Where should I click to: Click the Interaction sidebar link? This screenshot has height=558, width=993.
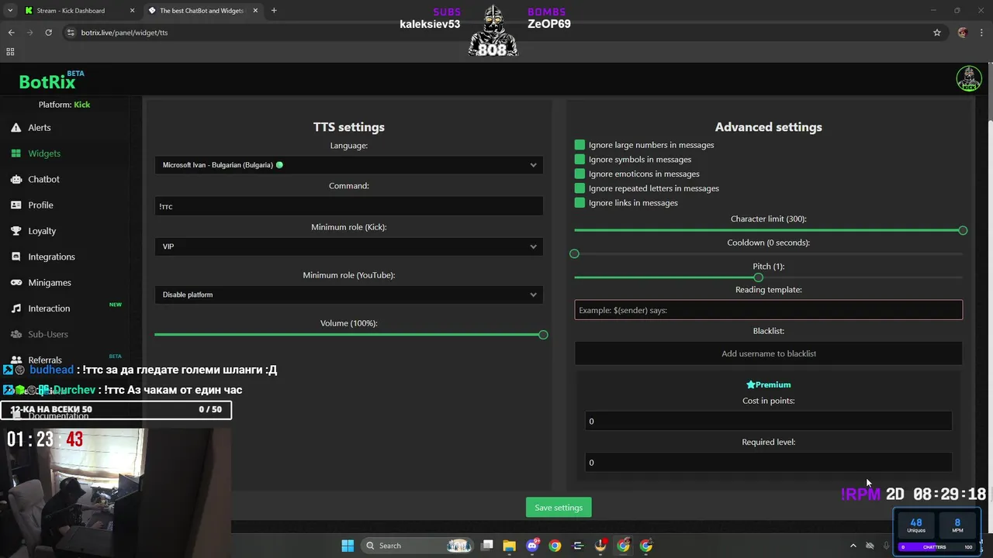pyautogui.click(x=49, y=308)
